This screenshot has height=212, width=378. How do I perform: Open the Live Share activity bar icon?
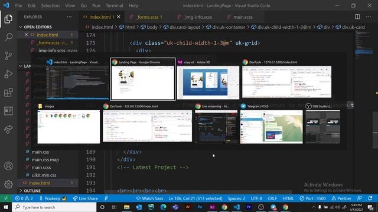(8, 130)
